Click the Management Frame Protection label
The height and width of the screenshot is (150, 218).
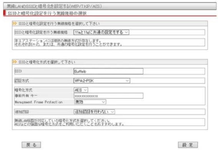coord(38,102)
